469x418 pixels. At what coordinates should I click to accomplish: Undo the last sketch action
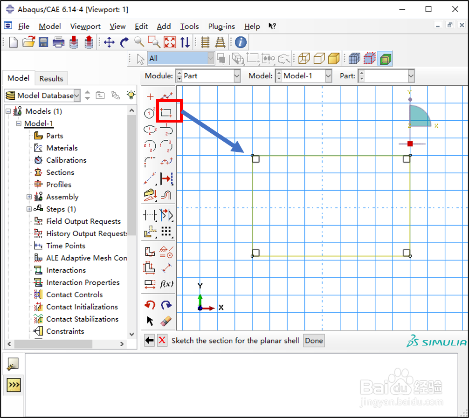[150, 305]
